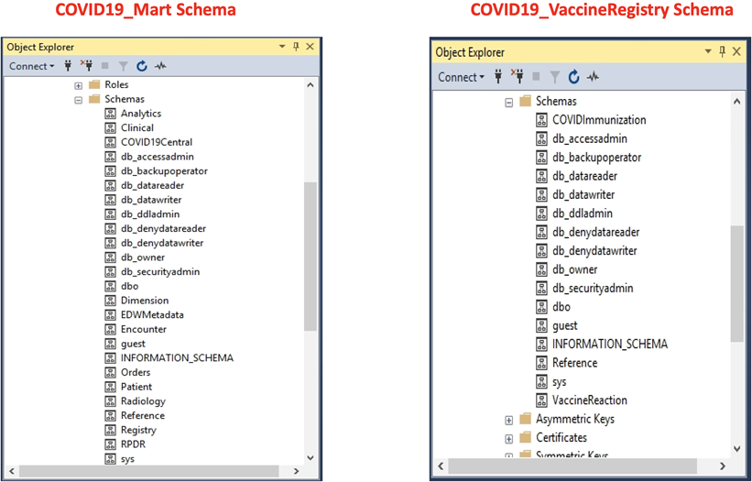Expand the Asymmetric Keys folder
The height and width of the screenshot is (482, 752).
point(509,420)
